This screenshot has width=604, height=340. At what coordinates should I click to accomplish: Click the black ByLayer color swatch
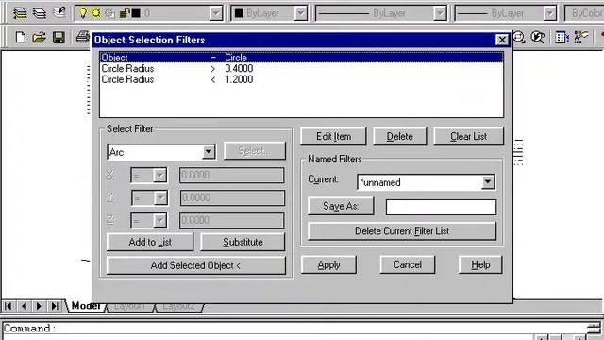pyautogui.click(x=239, y=13)
